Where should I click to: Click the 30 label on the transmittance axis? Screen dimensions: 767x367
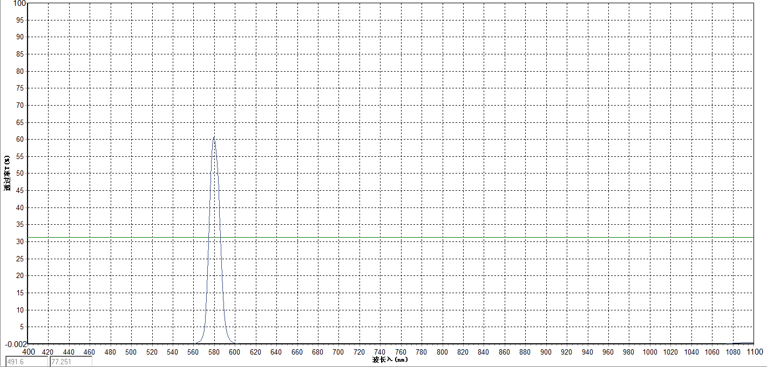[x=21, y=242]
